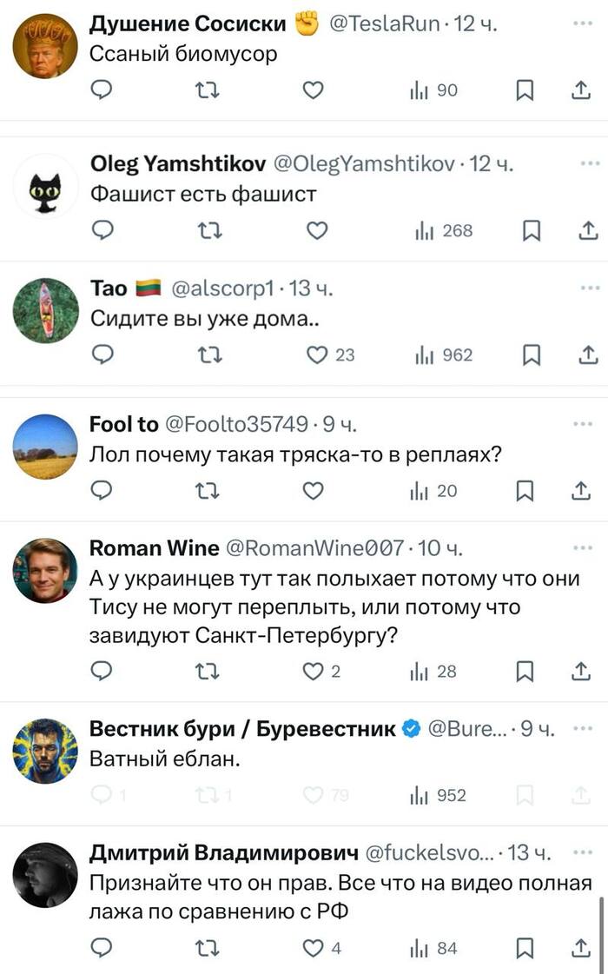Like the Tao tweet with 23 likes
608x974 pixels.
(x=317, y=354)
